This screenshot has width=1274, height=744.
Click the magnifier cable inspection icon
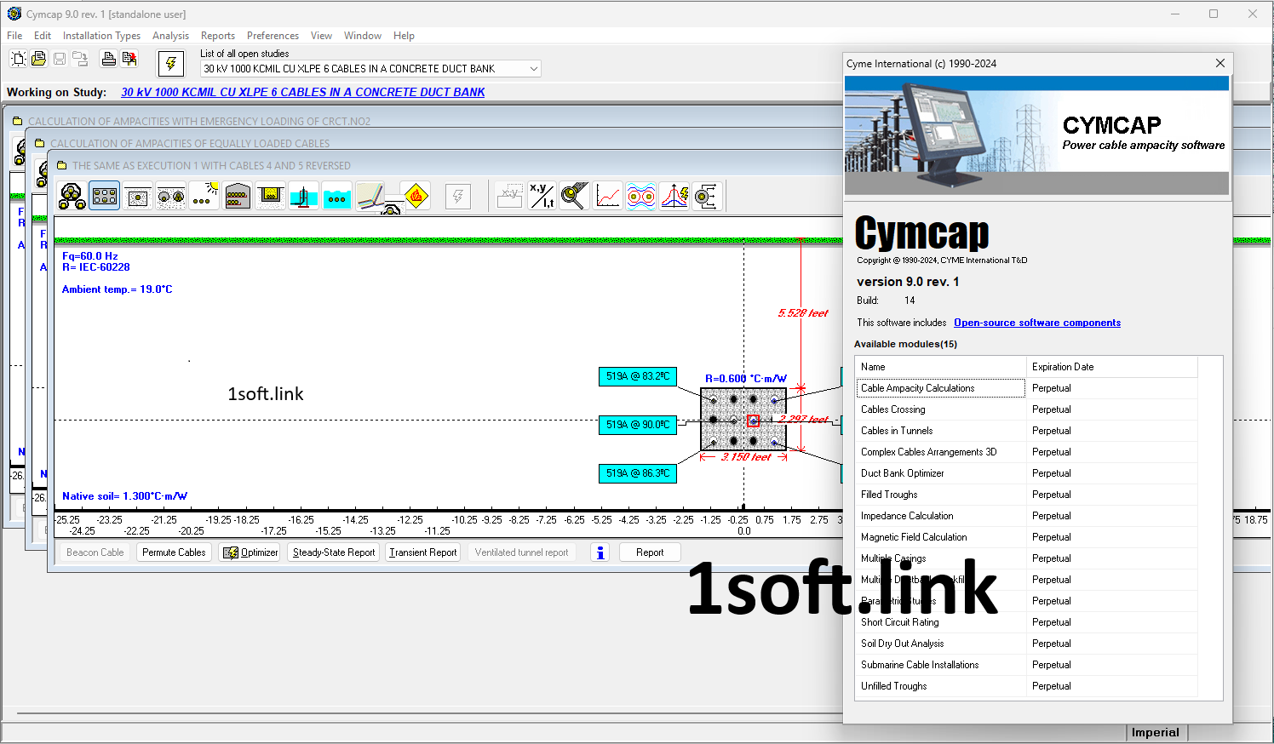[575, 197]
